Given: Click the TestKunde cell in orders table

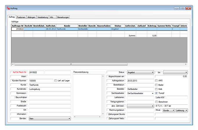Looking at the screenshot, I should [x=67, y=29].
